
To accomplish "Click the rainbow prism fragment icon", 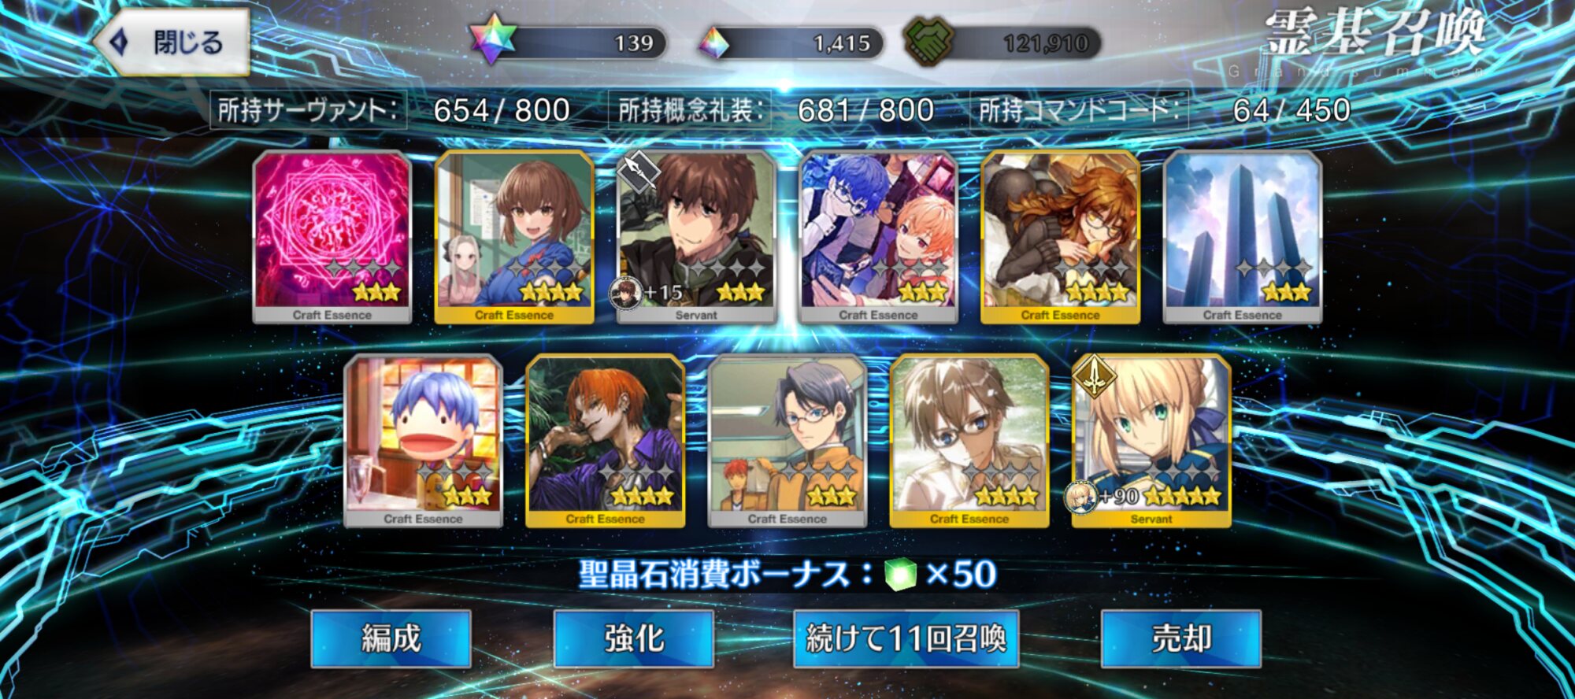I will coord(713,43).
